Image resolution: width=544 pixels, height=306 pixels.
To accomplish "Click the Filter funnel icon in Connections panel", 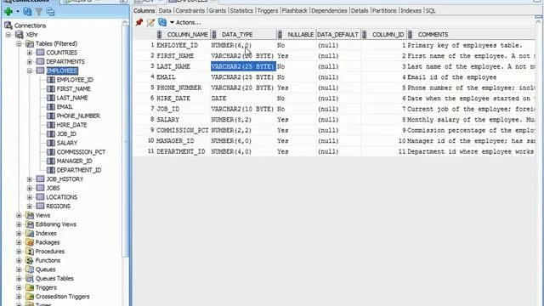I will pyautogui.click(x=39, y=12).
